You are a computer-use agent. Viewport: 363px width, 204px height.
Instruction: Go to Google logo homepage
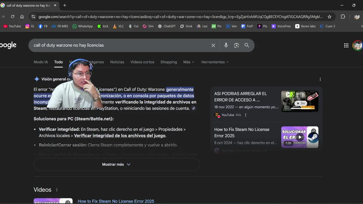click(8, 45)
